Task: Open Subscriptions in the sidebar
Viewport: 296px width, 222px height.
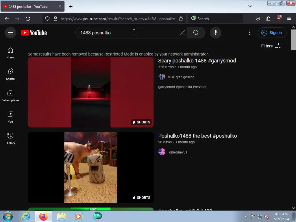Action: 10,96
